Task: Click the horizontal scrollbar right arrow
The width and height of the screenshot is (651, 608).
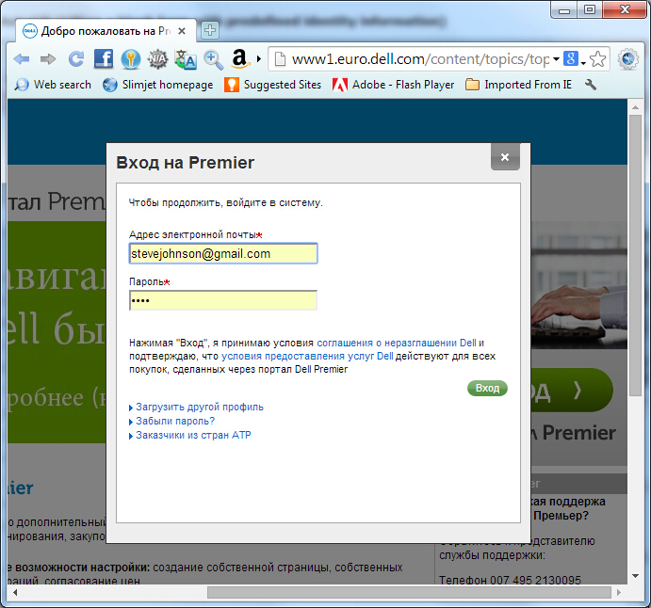Action: [619, 592]
